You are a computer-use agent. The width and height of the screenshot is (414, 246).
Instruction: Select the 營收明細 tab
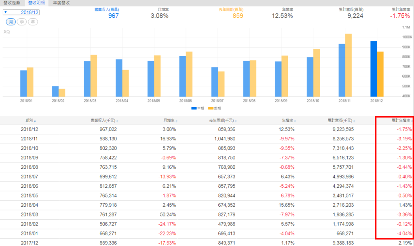(x=36, y=3)
